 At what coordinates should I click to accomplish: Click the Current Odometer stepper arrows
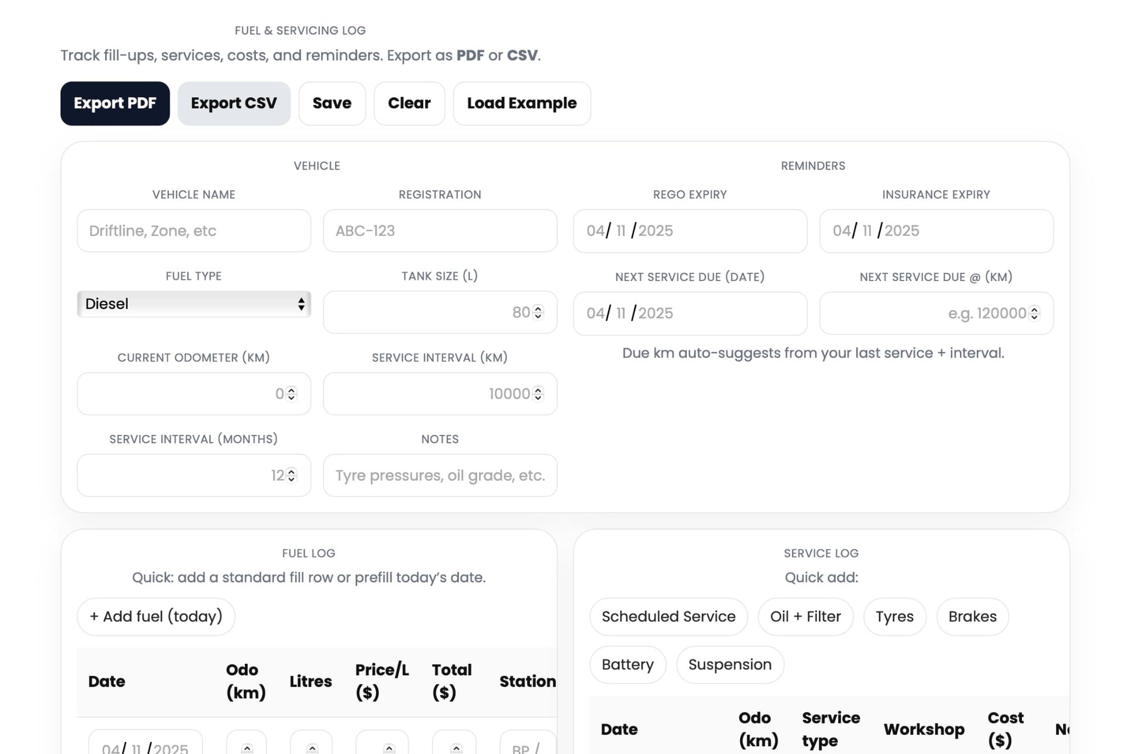(x=291, y=394)
